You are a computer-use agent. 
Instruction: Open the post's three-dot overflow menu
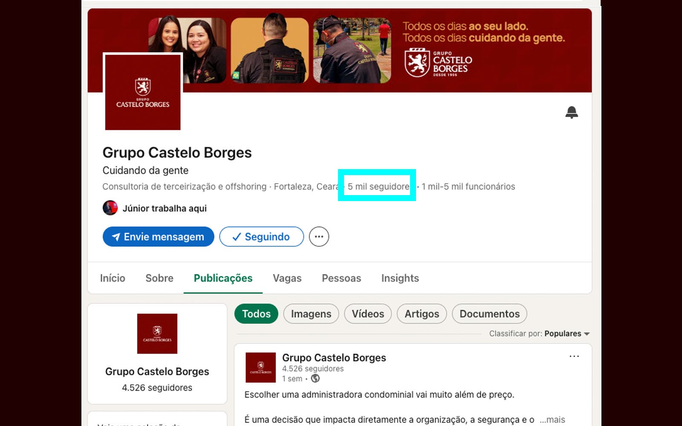pyautogui.click(x=574, y=356)
